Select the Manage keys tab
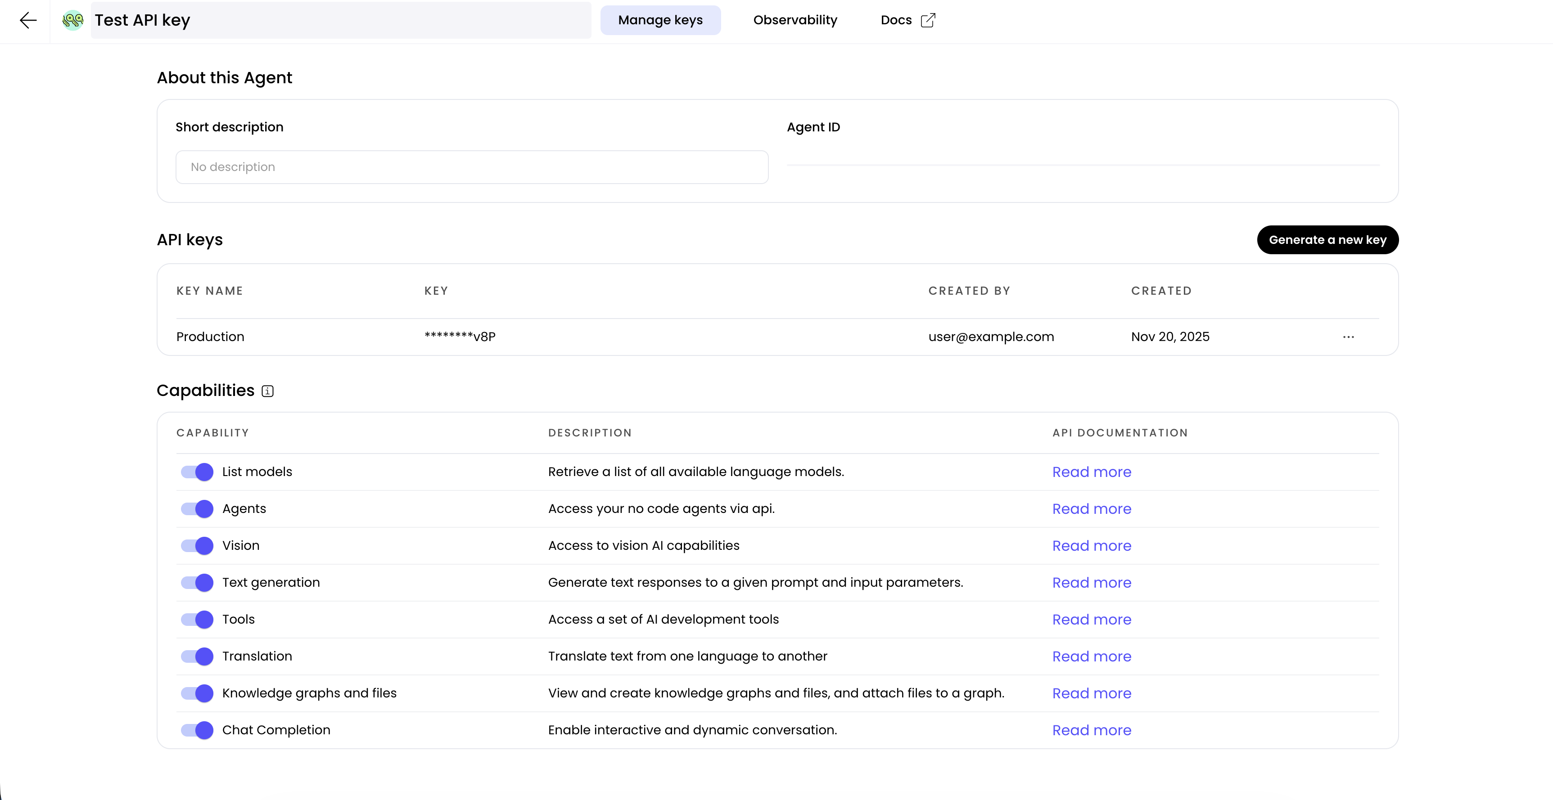The width and height of the screenshot is (1553, 800). click(x=660, y=21)
